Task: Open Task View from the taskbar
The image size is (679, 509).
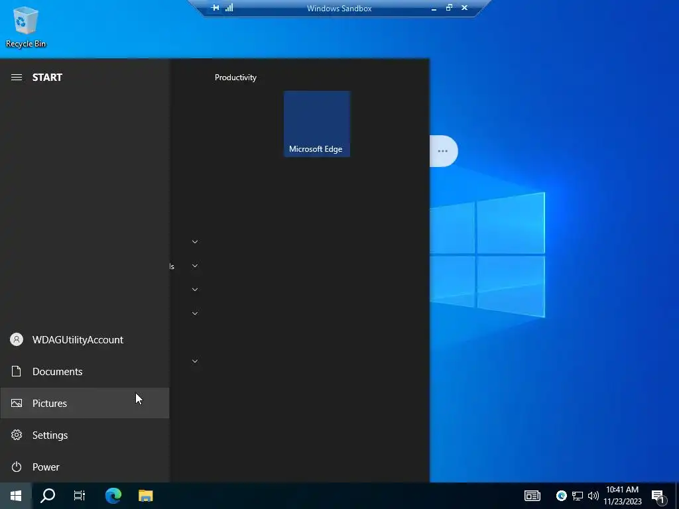Action: pos(80,496)
